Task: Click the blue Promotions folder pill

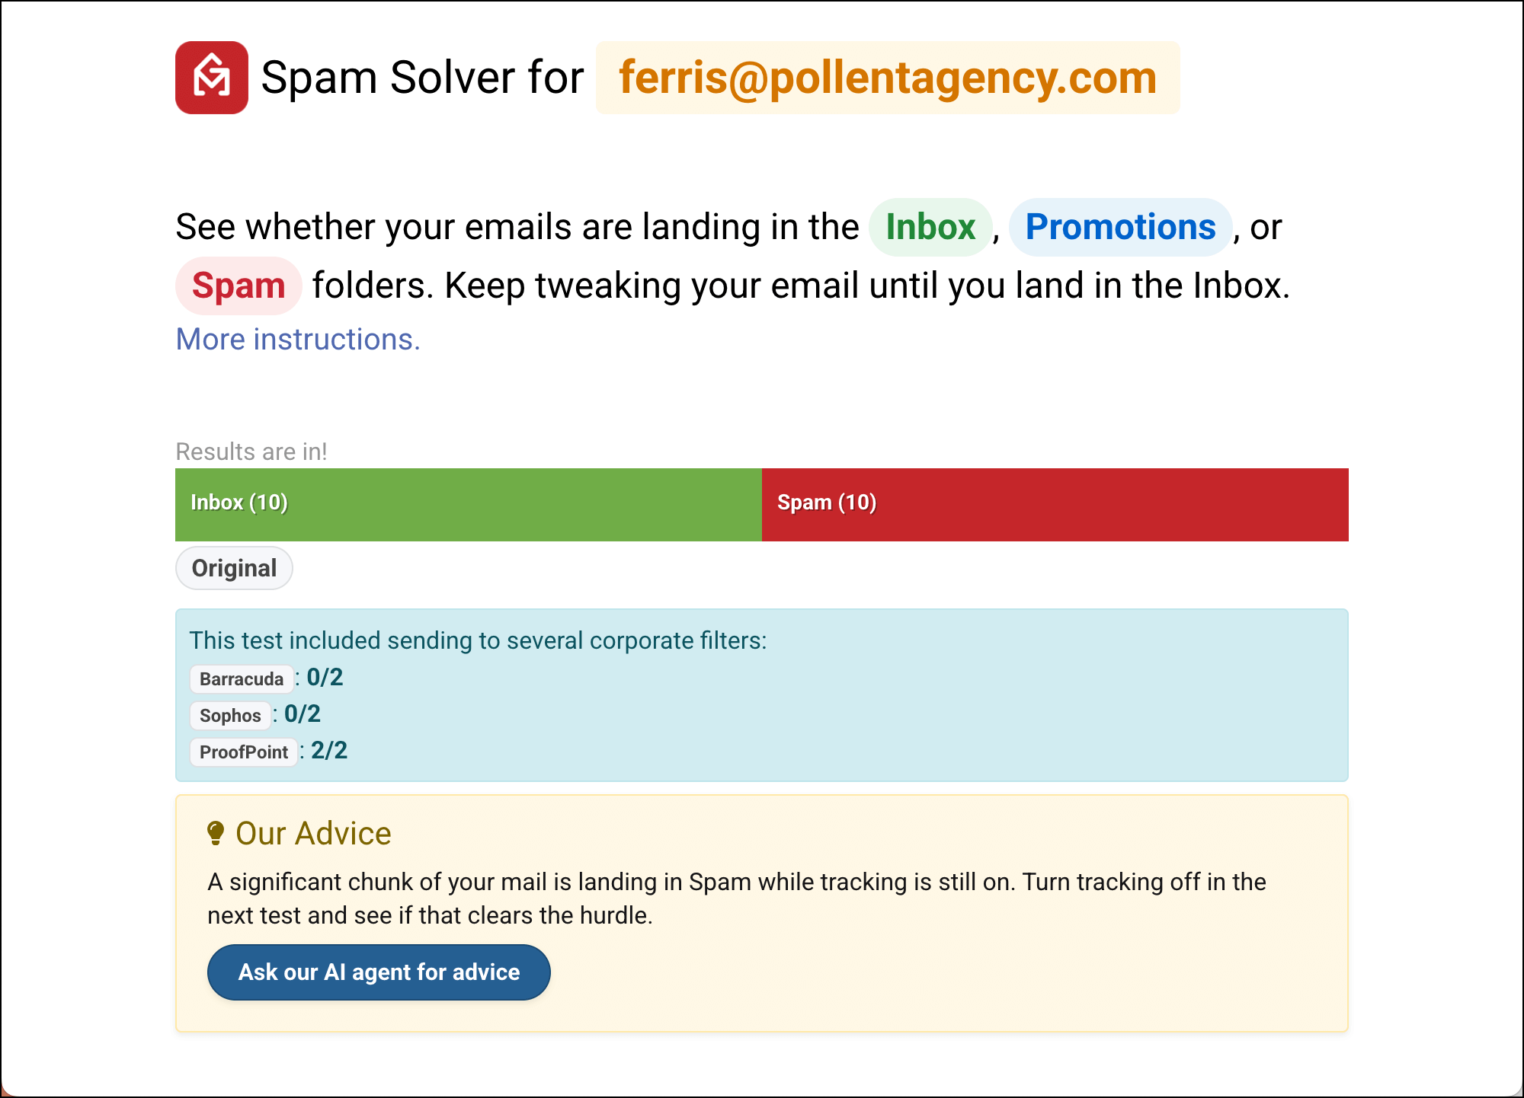Action: (x=1120, y=227)
